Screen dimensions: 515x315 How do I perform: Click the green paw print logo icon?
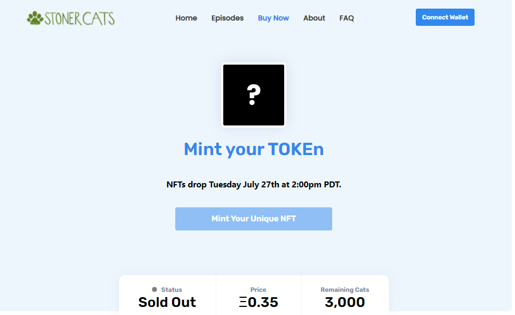35,18
